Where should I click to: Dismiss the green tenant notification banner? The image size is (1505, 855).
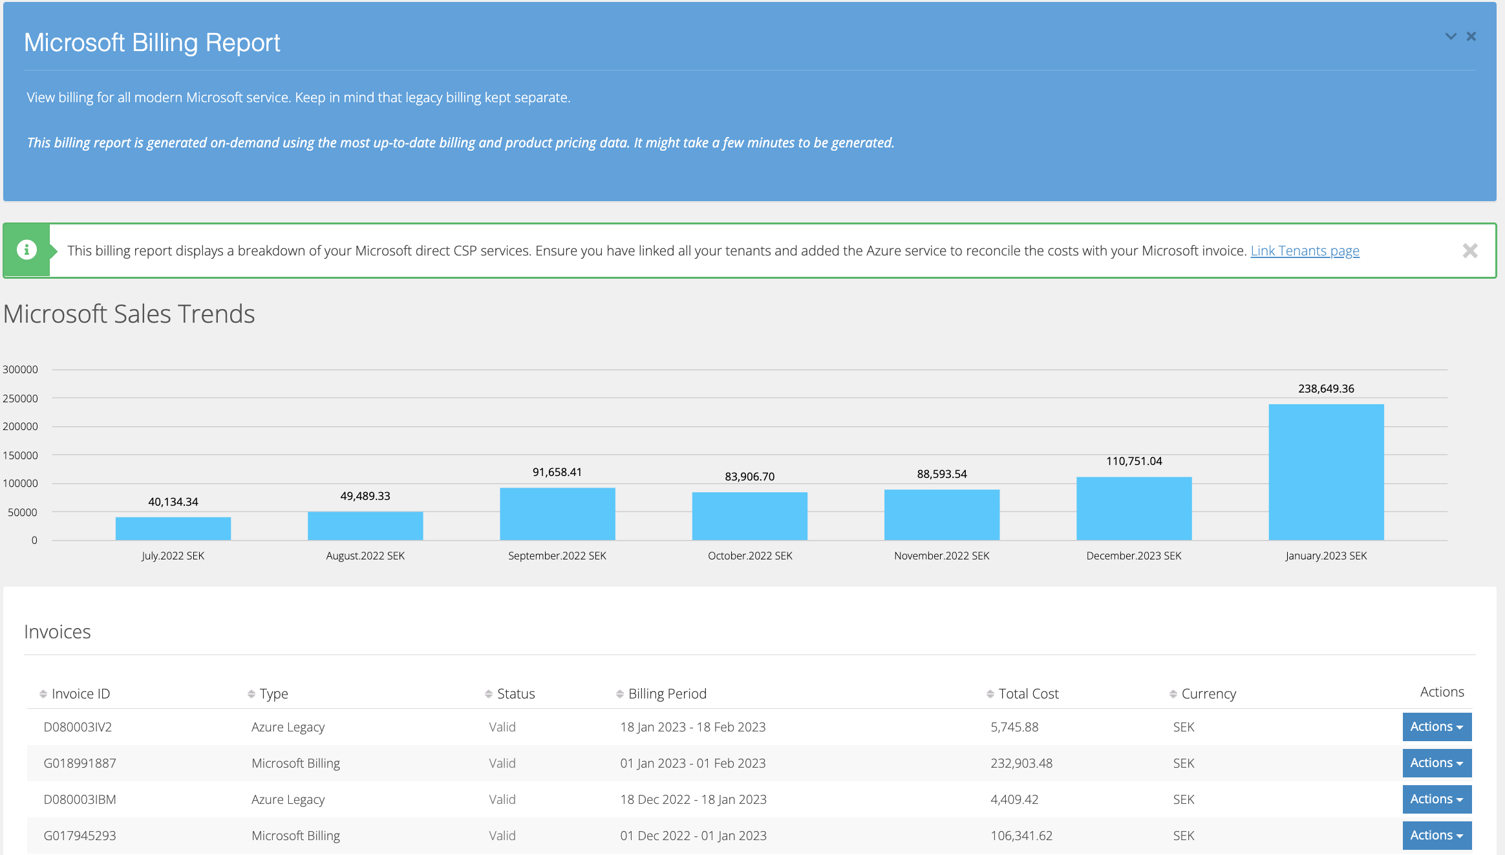point(1471,250)
